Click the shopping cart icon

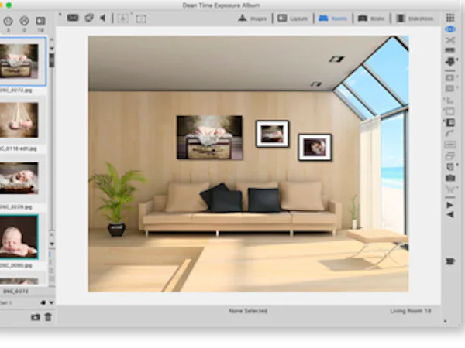[450, 189]
